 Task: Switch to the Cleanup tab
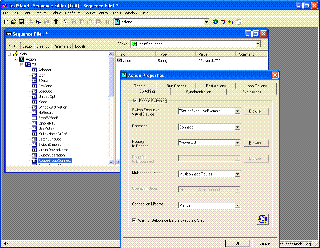(43, 46)
